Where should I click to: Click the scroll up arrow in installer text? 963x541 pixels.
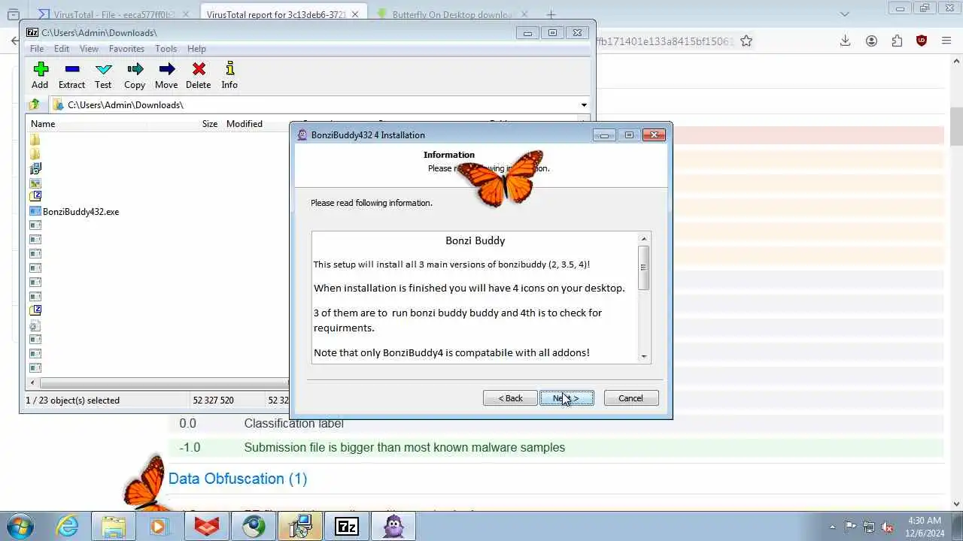point(643,239)
